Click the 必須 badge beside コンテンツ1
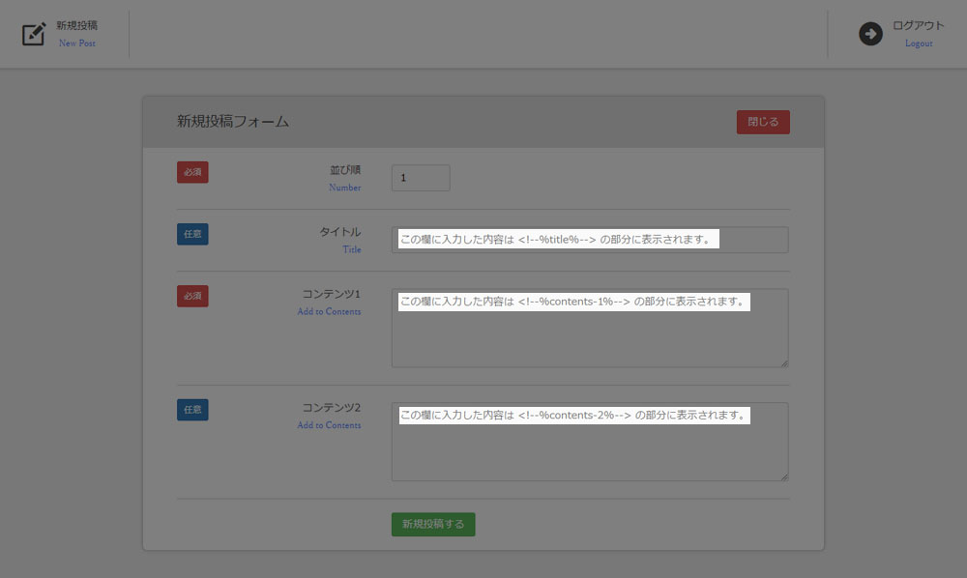The width and height of the screenshot is (967, 578). (192, 296)
